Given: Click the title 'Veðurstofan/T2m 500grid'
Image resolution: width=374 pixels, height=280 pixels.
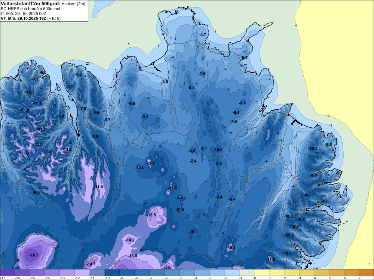Looking at the screenshot, I should pyautogui.click(x=31, y=4).
